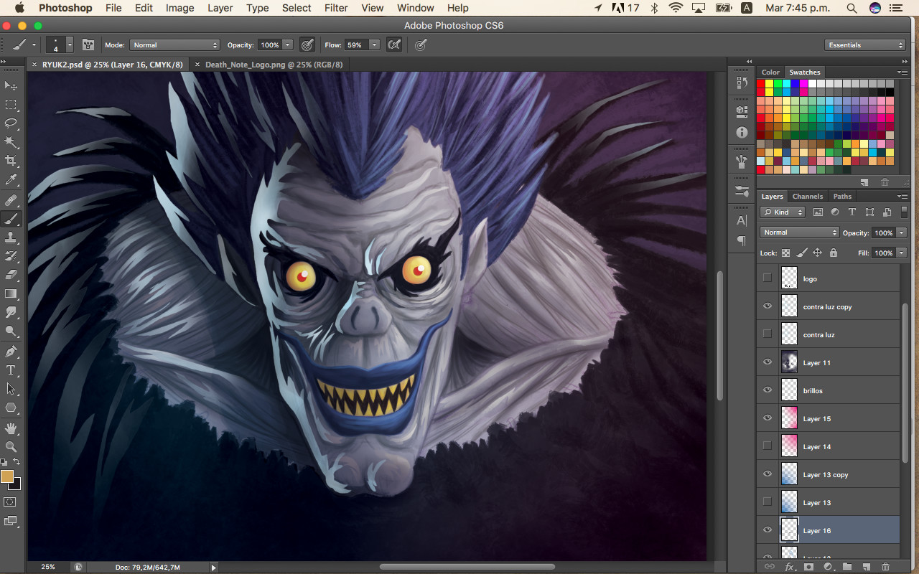Image resolution: width=919 pixels, height=574 pixels.
Task: Select the Rectangular Marquee tool
Action: [x=11, y=105]
